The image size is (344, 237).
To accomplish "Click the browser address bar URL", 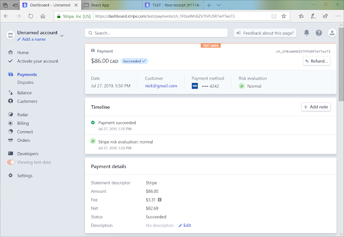I will click(x=165, y=16).
